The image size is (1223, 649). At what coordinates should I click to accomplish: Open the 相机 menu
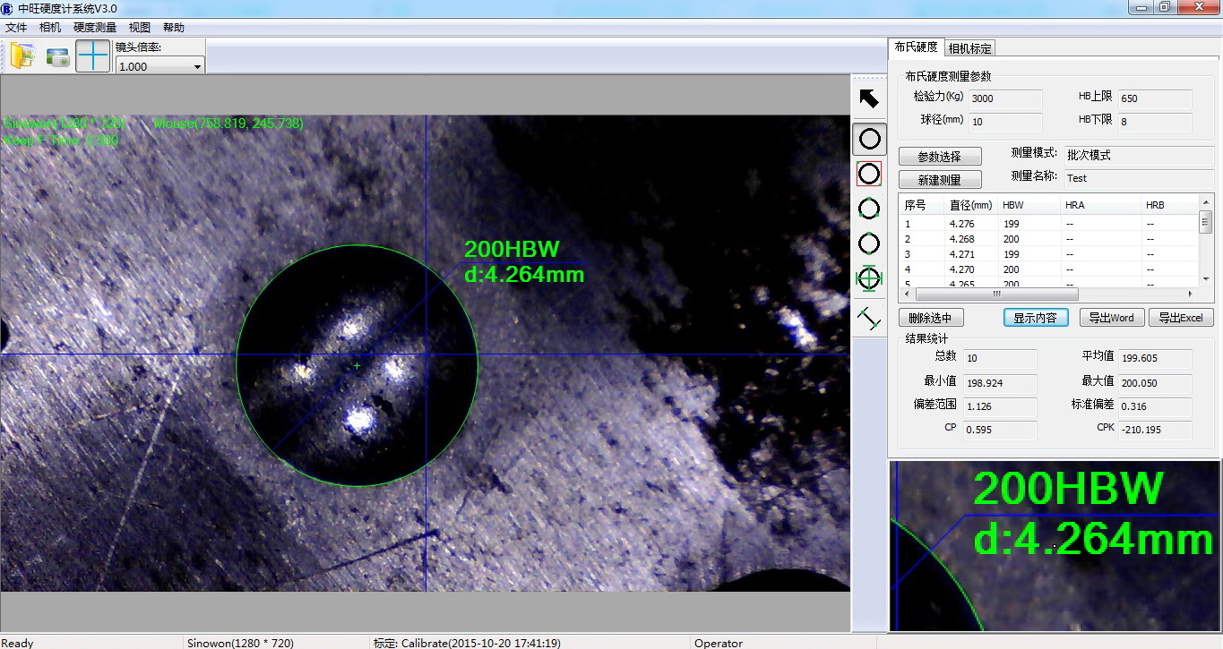click(50, 28)
